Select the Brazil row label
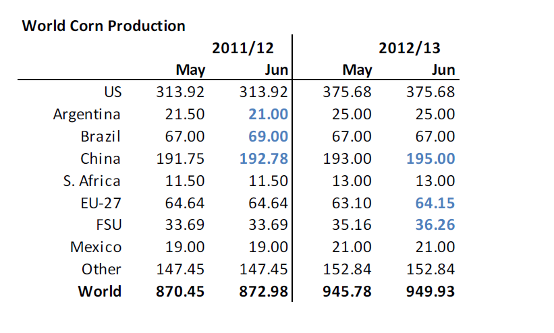554x333 pixels. [101, 137]
